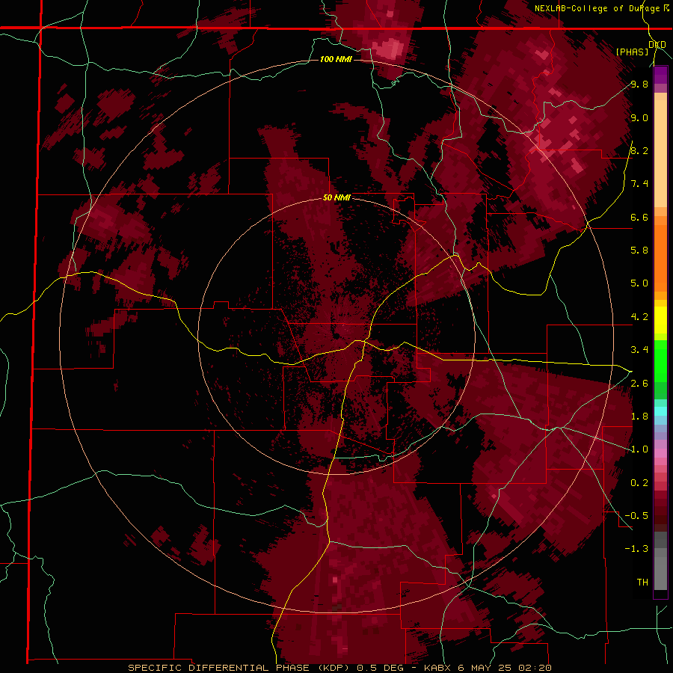Click the 6.6 scale value
The image size is (673, 673).
click(639, 217)
